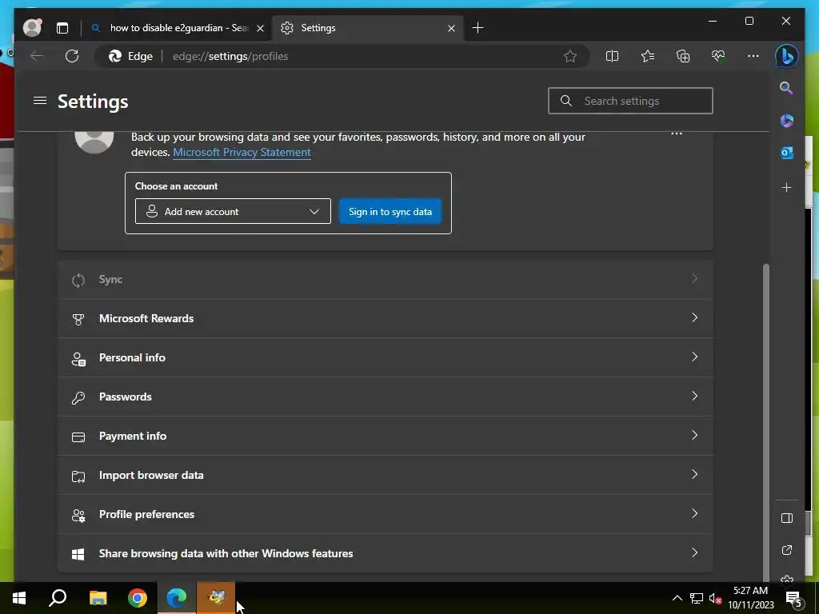Open Profile preferences
819x614 pixels.
tap(386, 514)
